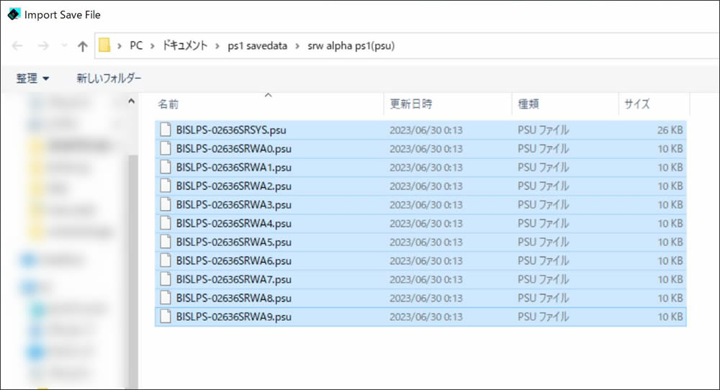Click file icon of BISLPS-02636SRWA0.psu
This screenshot has width=720, height=390.
coord(166,149)
